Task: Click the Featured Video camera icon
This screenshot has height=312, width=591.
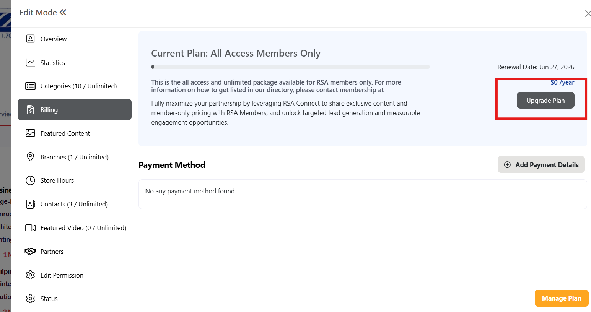Action: click(30, 228)
